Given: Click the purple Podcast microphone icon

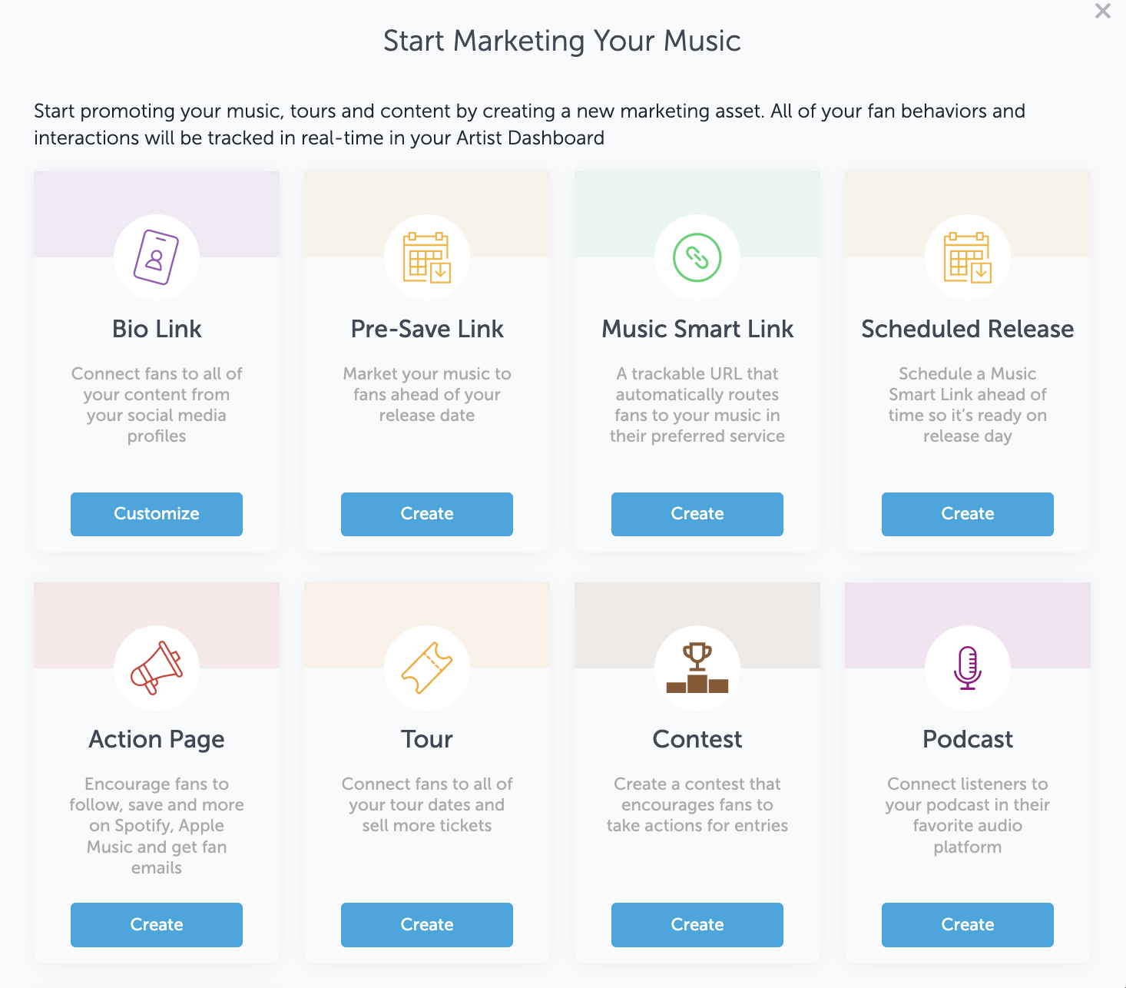Looking at the screenshot, I should [x=968, y=668].
